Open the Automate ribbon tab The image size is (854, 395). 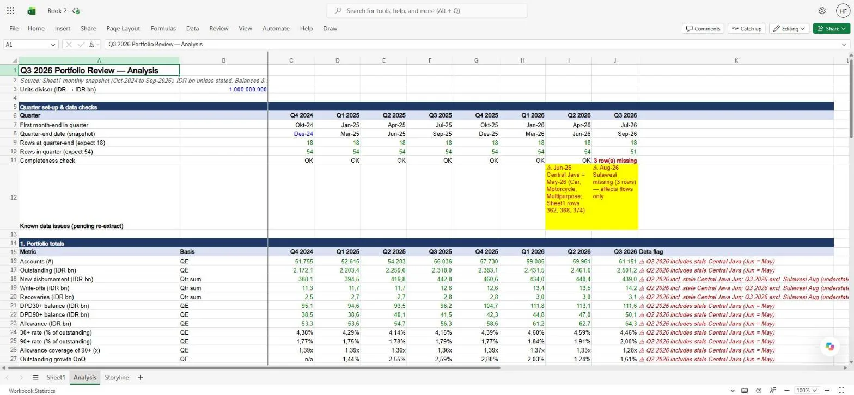point(276,28)
